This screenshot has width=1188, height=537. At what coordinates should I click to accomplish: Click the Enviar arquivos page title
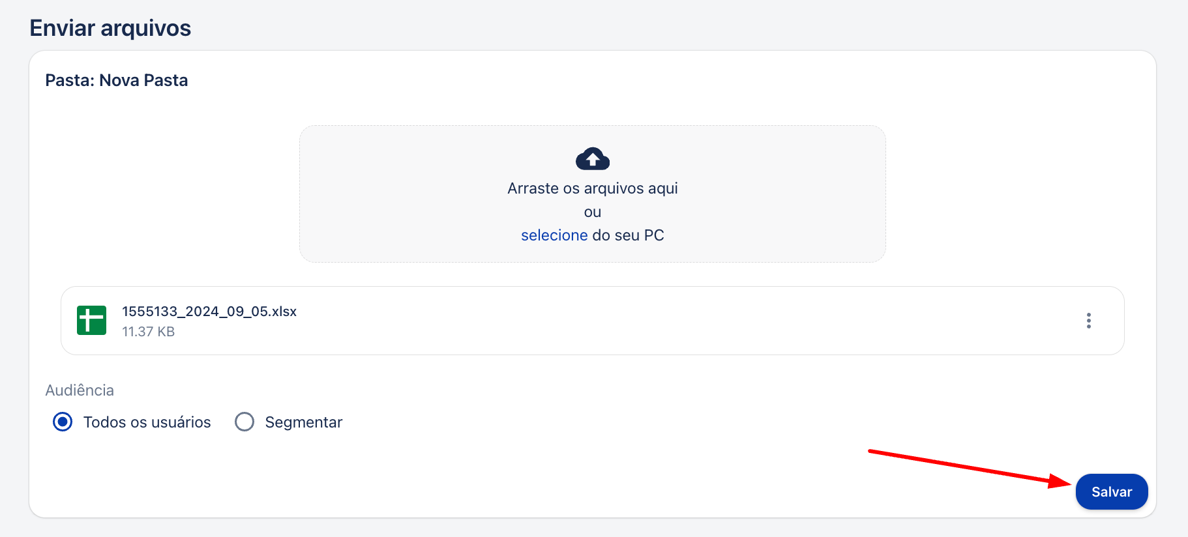[110, 28]
